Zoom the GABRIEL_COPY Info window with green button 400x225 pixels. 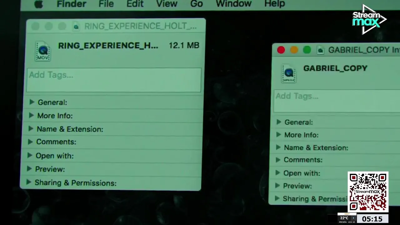click(x=307, y=50)
